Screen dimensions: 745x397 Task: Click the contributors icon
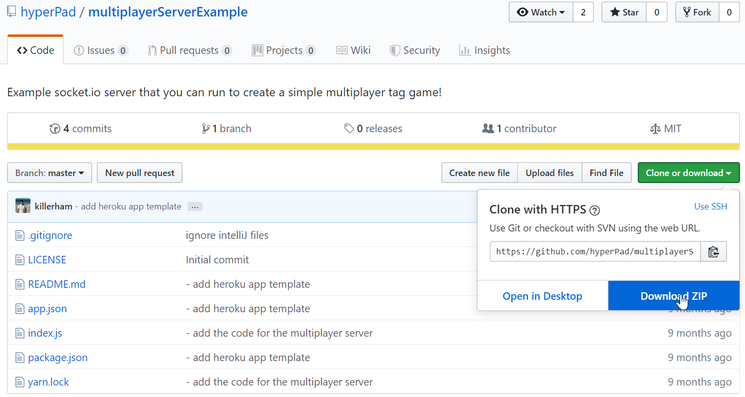pos(487,128)
